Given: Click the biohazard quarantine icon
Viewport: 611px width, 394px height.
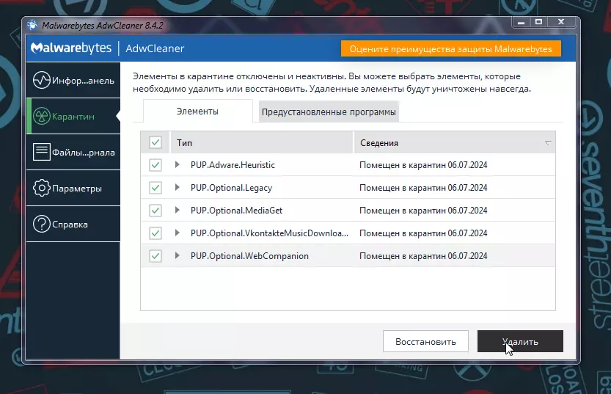Looking at the screenshot, I should [41, 116].
